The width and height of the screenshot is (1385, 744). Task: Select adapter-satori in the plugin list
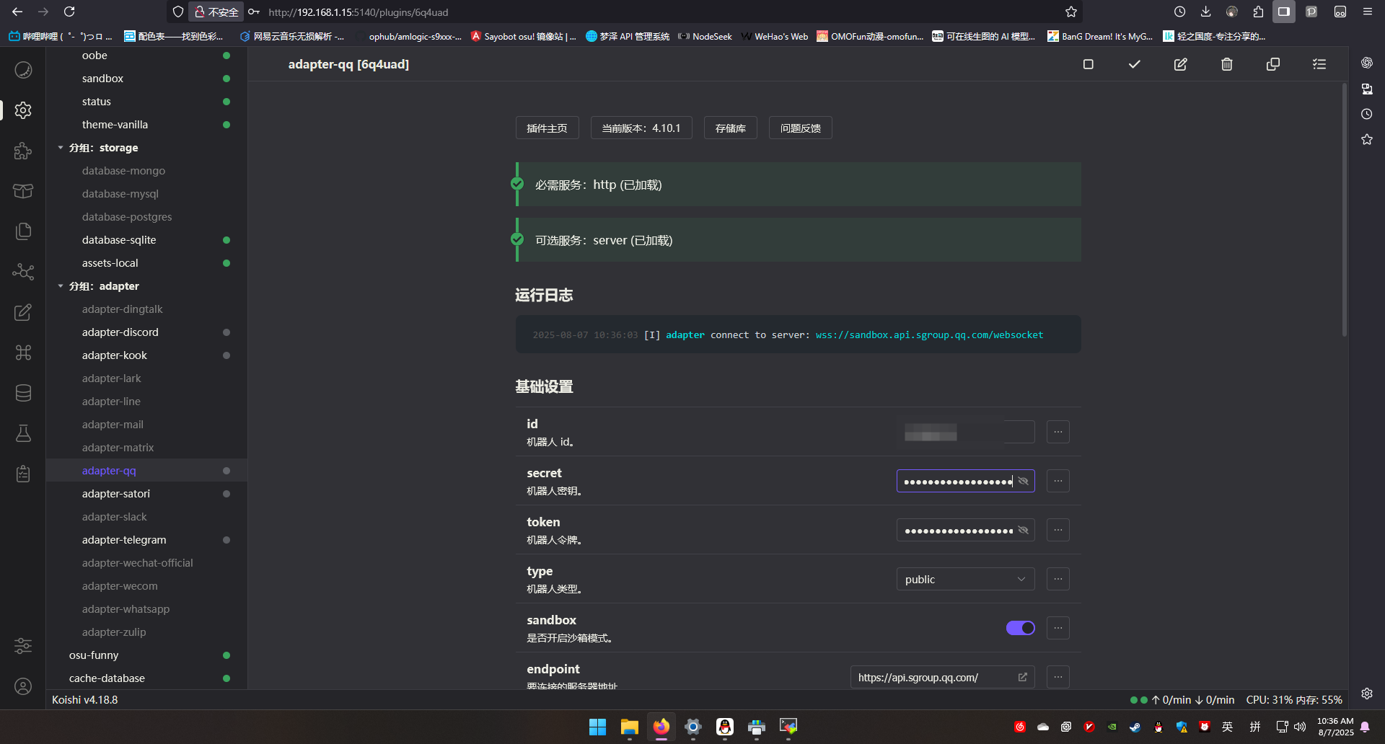click(147, 494)
